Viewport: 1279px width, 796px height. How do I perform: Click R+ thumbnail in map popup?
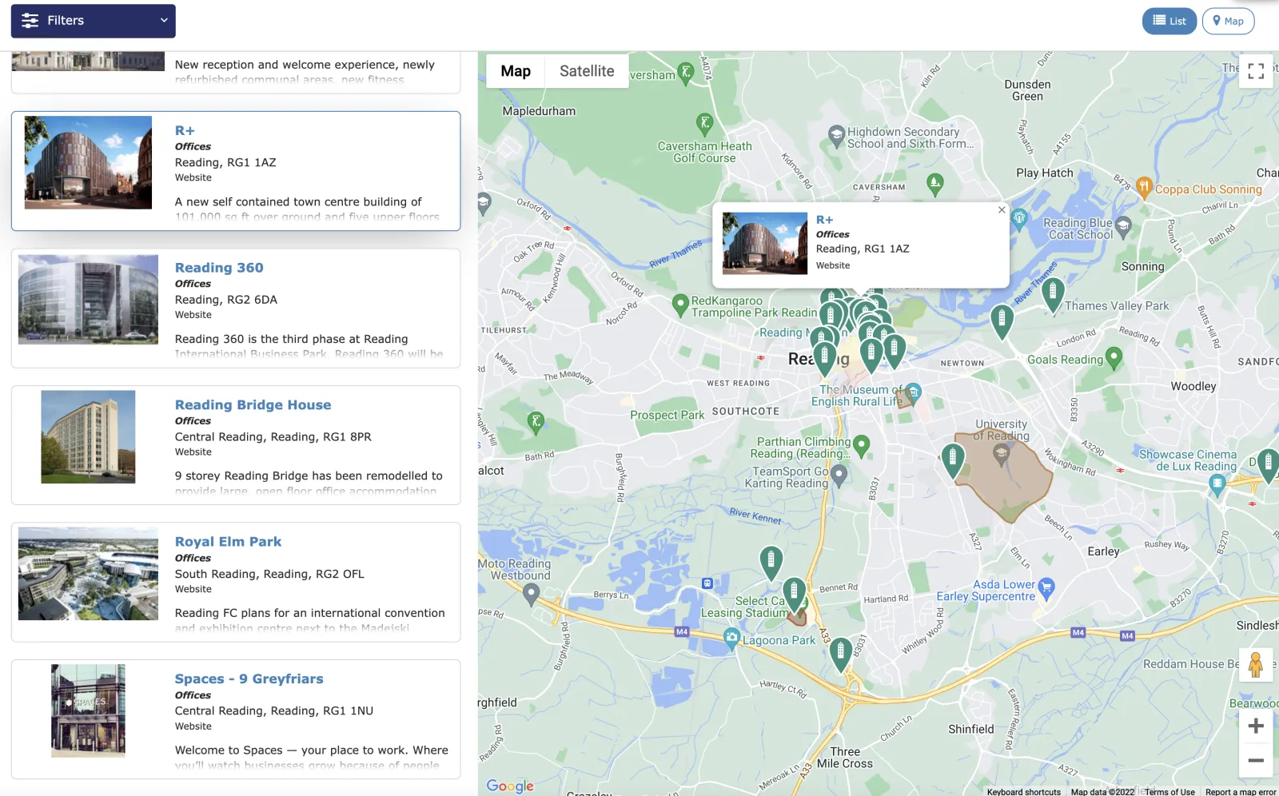pos(765,243)
